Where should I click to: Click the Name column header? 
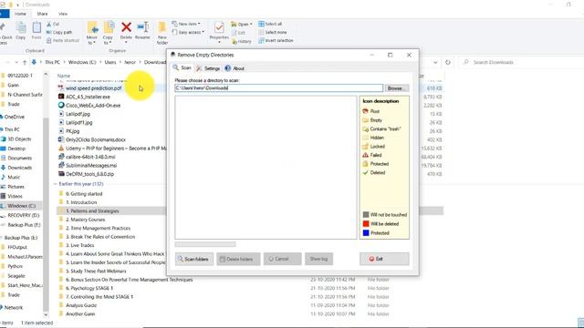(x=64, y=76)
